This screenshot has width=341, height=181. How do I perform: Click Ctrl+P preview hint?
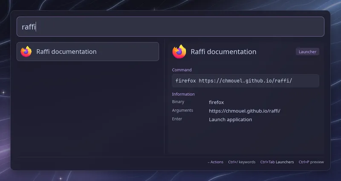coord(311,162)
